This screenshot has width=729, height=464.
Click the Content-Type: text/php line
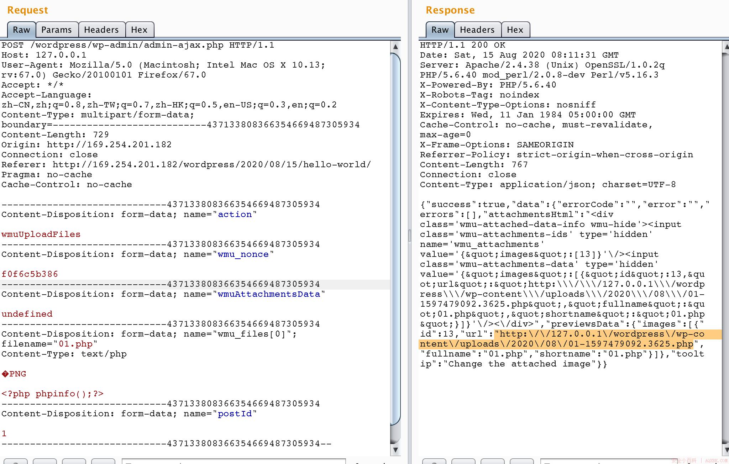click(64, 354)
